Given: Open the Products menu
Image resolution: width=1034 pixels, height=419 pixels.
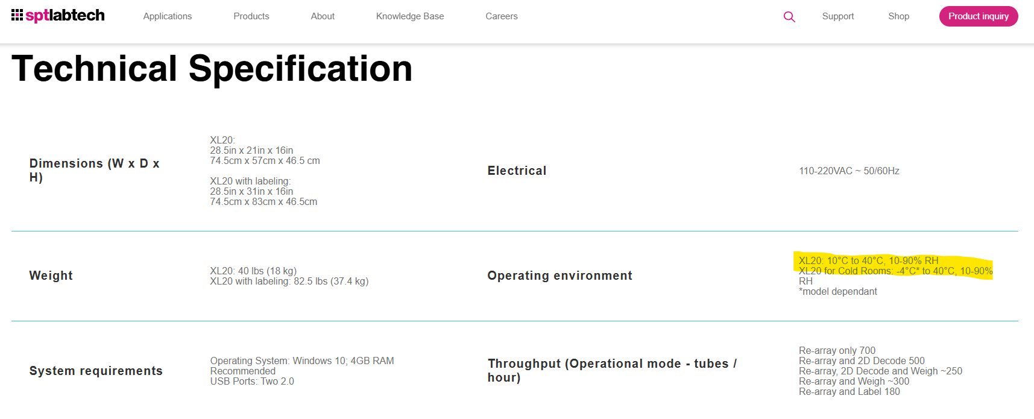Looking at the screenshot, I should point(251,16).
